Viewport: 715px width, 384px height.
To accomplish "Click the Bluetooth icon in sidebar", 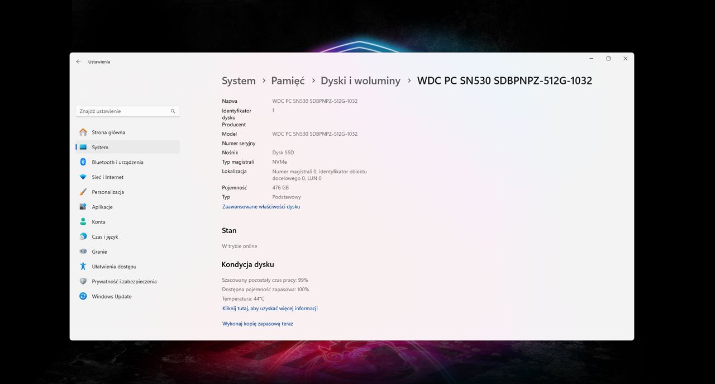I will point(83,162).
